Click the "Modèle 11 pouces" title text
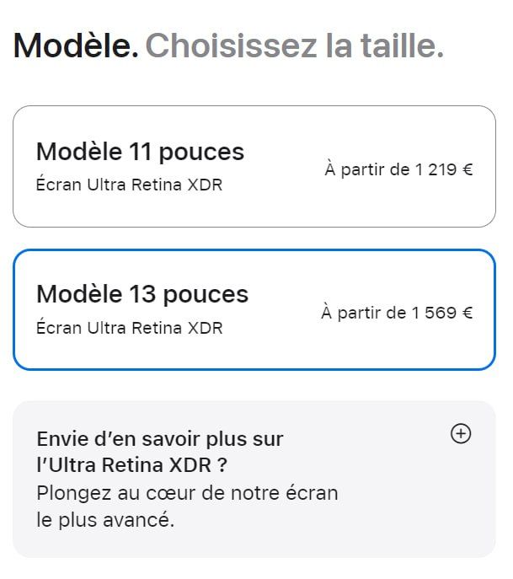The width and height of the screenshot is (513, 579). point(140,152)
